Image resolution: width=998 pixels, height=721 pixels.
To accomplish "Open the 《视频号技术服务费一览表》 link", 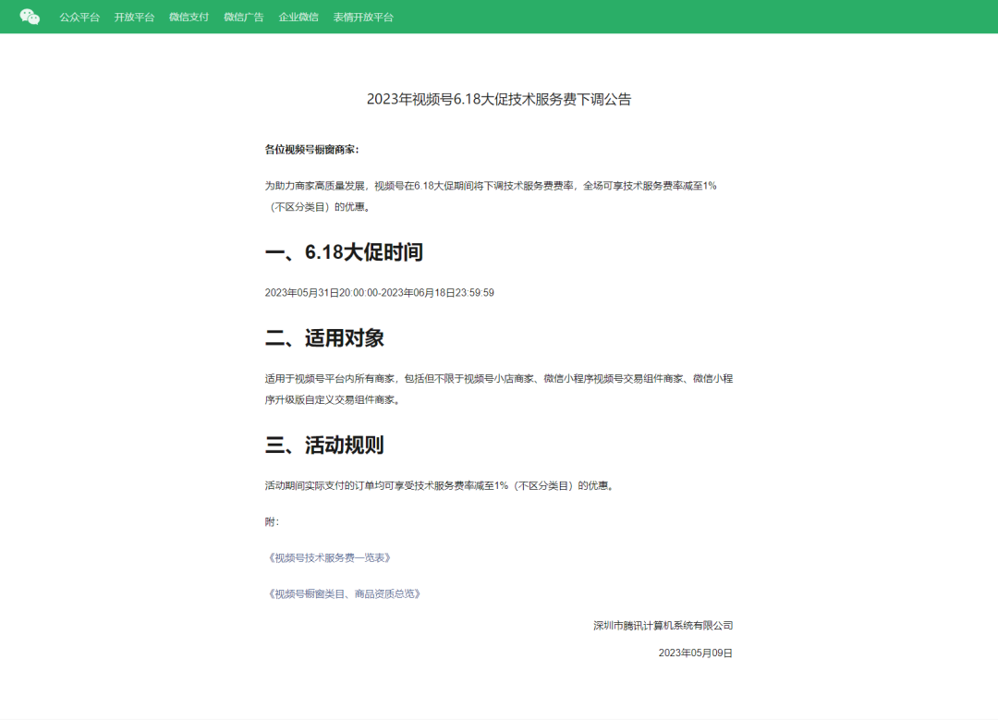I will pyautogui.click(x=329, y=557).
